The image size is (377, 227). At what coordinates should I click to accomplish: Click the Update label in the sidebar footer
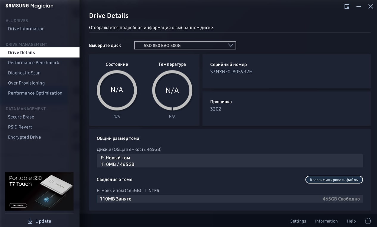click(43, 221)
